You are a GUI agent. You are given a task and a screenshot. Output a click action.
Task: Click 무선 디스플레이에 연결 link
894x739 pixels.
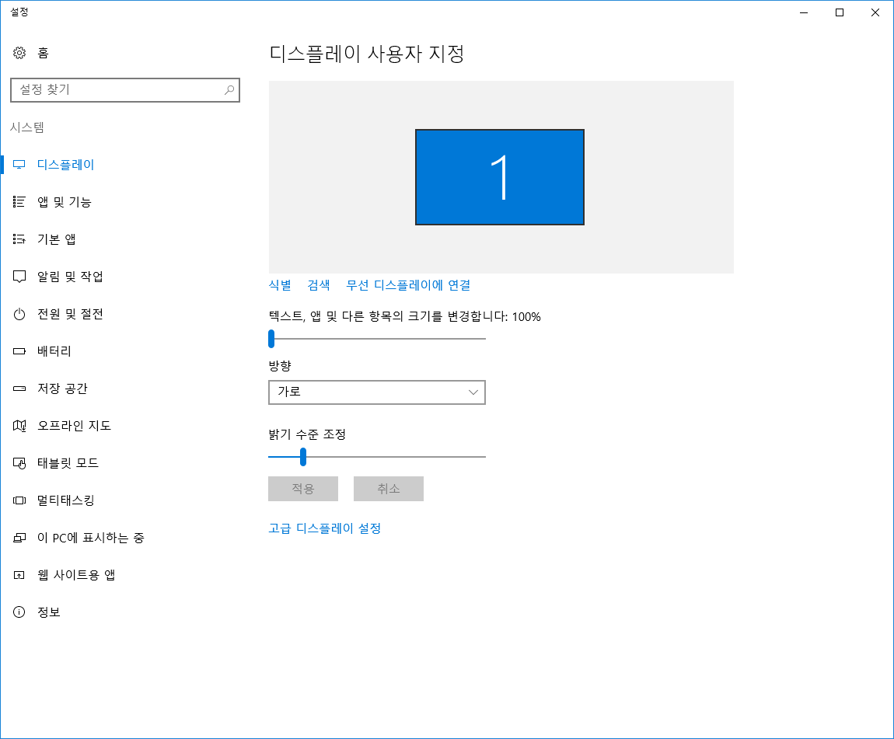pyautogui.click(x=408, y=285)
